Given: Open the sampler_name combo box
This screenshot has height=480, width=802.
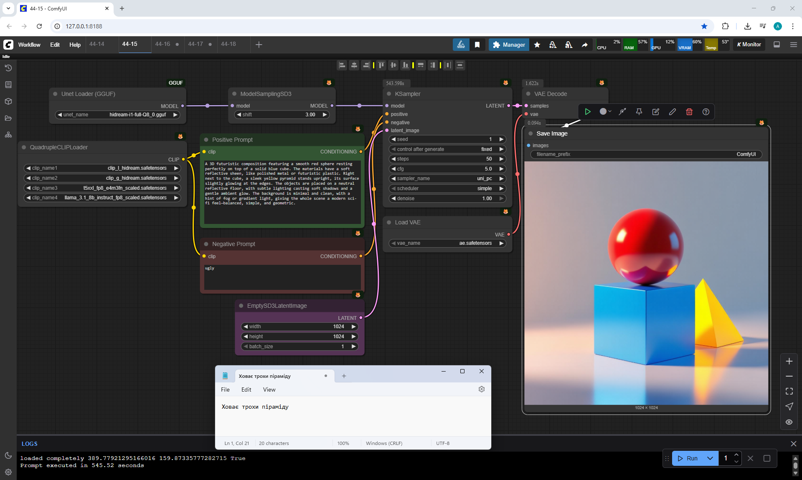Looking at the screenshot, I should pyautogui.click(x=447, y=178).
